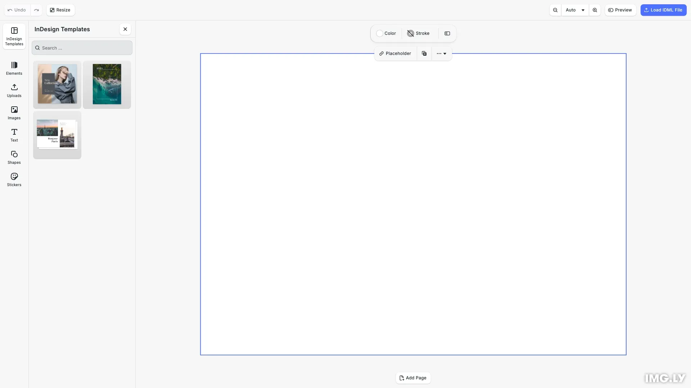This screenshot has width=691, height=388.
Task: Open the Stickers panel
Action: pyautogui.click(x=14, y=179)
